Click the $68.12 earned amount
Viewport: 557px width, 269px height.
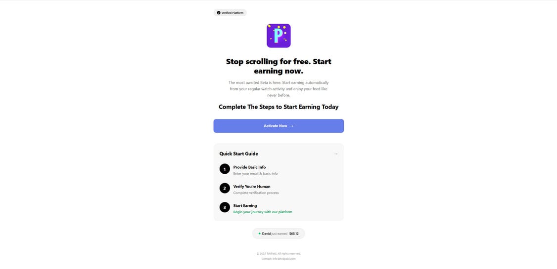pyautogui.click(x=294, y=233)
